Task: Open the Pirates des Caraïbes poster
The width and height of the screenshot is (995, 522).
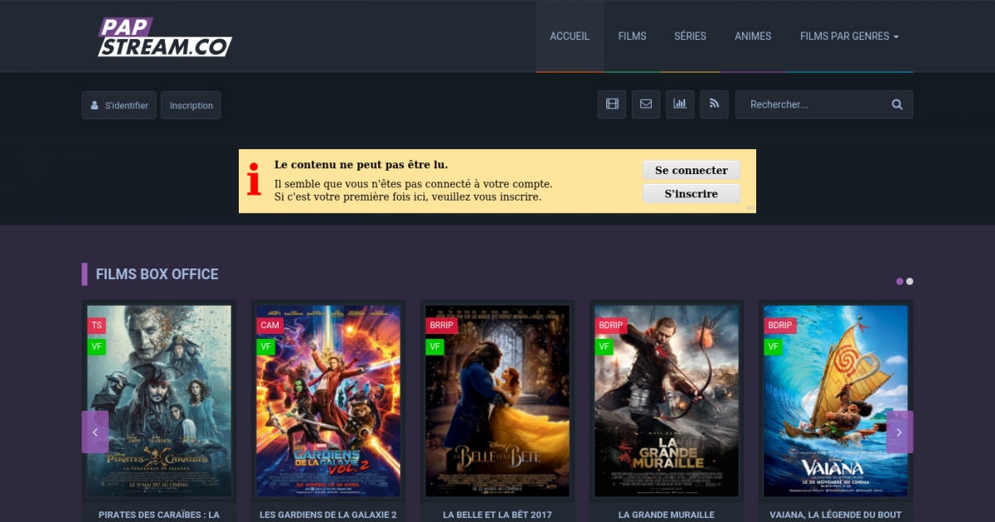Action: coord(159,401)
